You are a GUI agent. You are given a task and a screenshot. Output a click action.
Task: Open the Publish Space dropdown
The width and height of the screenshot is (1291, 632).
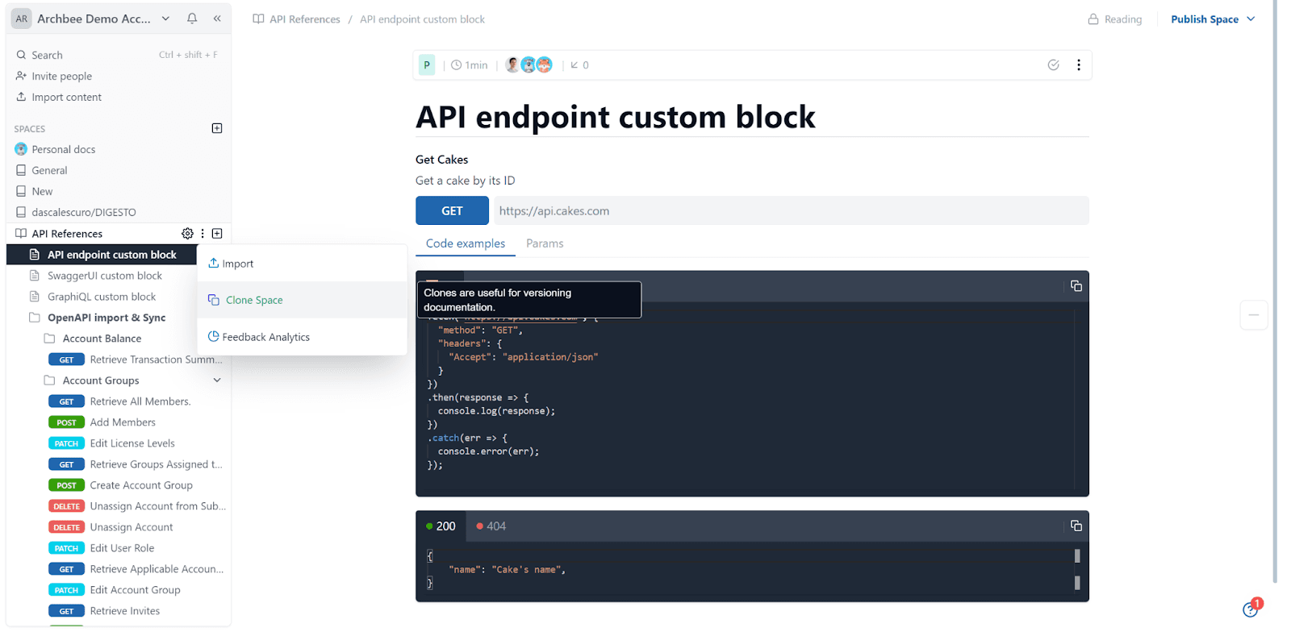coord(1213,19)
